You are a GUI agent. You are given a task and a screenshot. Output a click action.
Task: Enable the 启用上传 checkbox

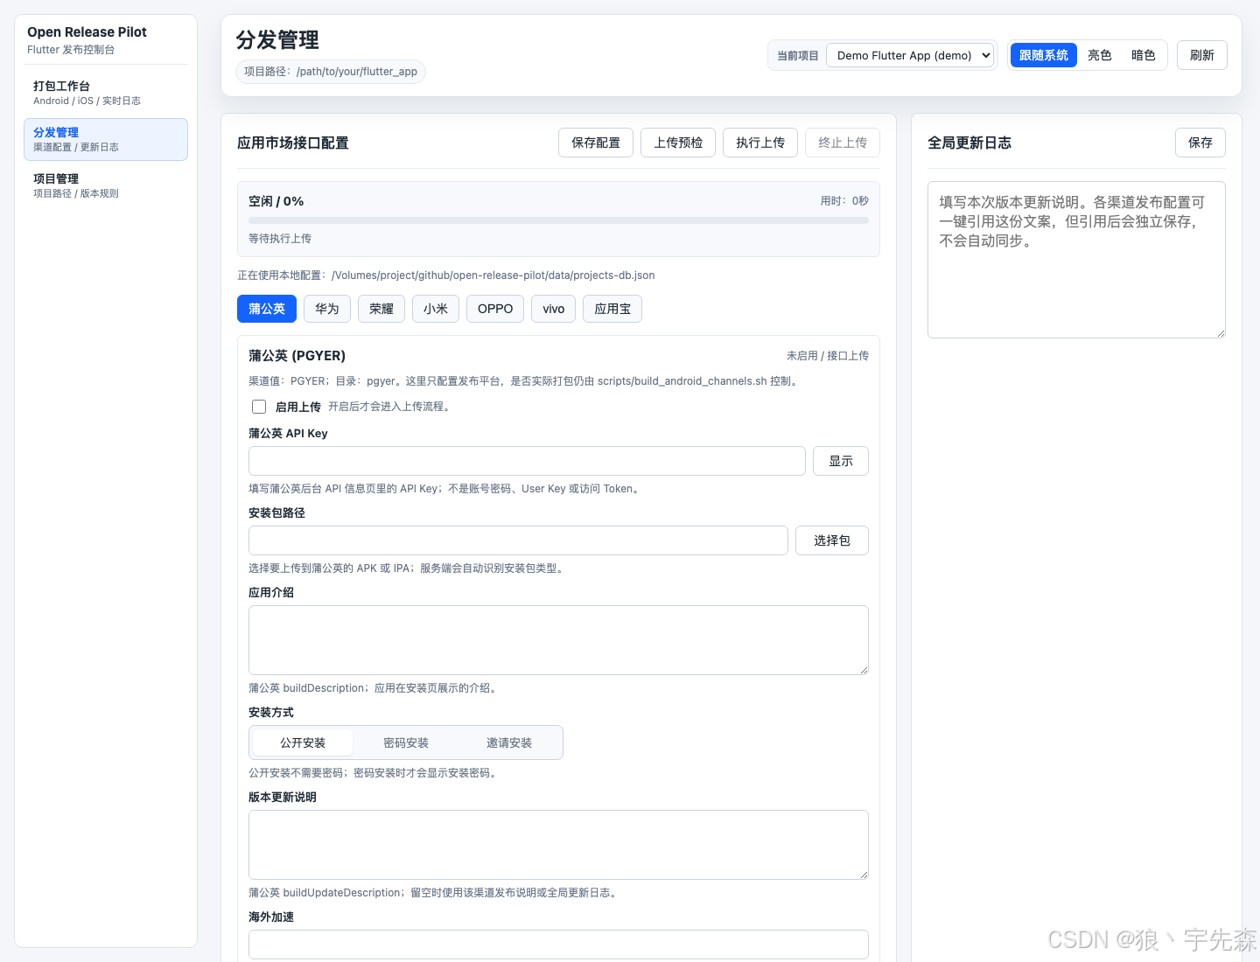coord(259,407)
